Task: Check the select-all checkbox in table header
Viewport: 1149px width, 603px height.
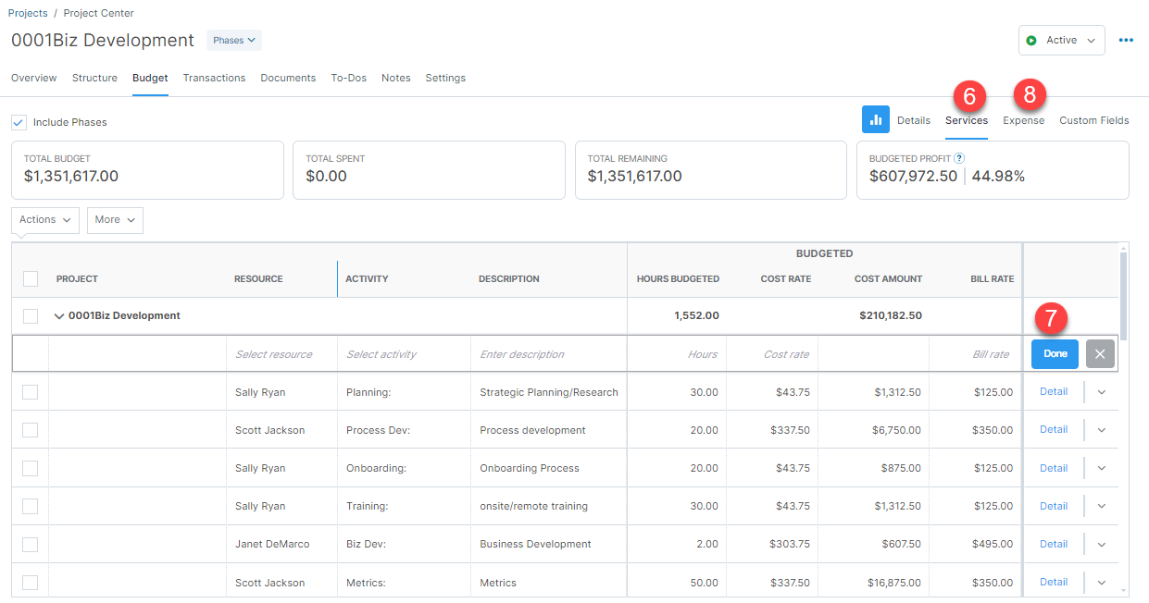Action: point(30,278)
